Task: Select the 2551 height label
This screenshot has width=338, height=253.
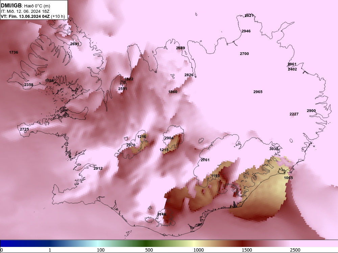Action: [123, 89]
